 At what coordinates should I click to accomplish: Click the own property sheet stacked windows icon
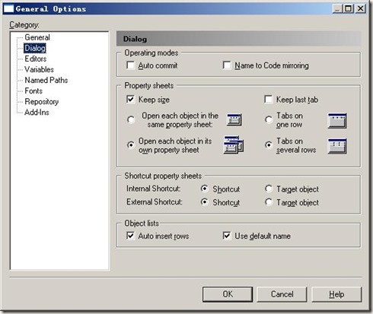(x=234, y=145)
